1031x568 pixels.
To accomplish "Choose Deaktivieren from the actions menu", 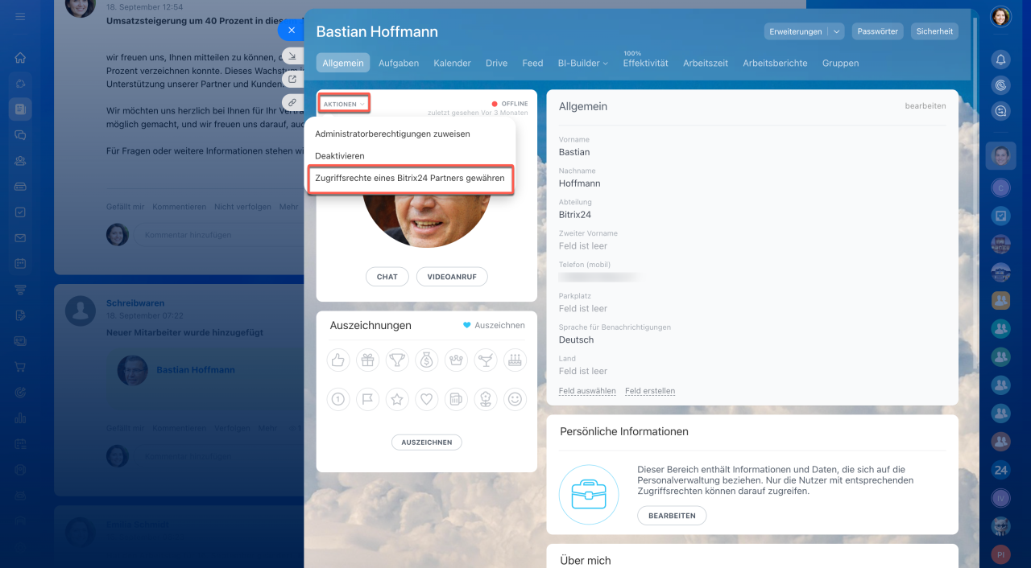I will point(339,155).
